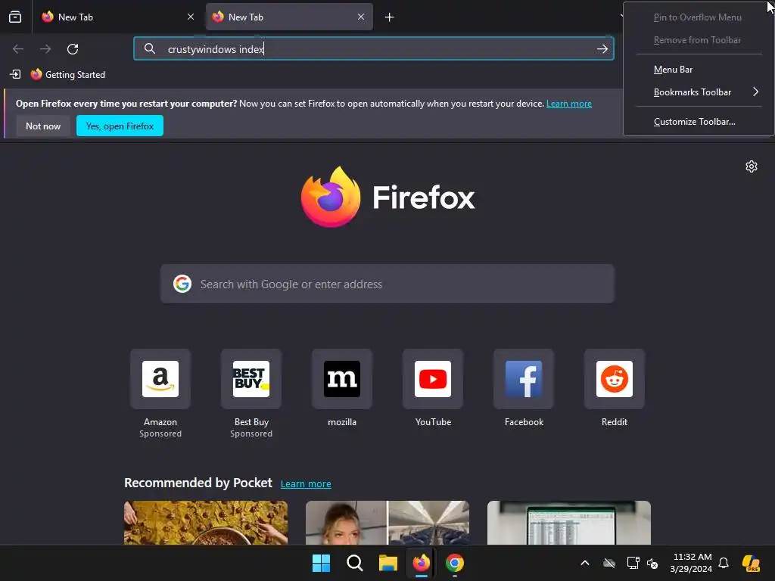This screenshot has height=581, width=775.
Task: Open new tab page settings gear
Action: click(x=752, y=166)
